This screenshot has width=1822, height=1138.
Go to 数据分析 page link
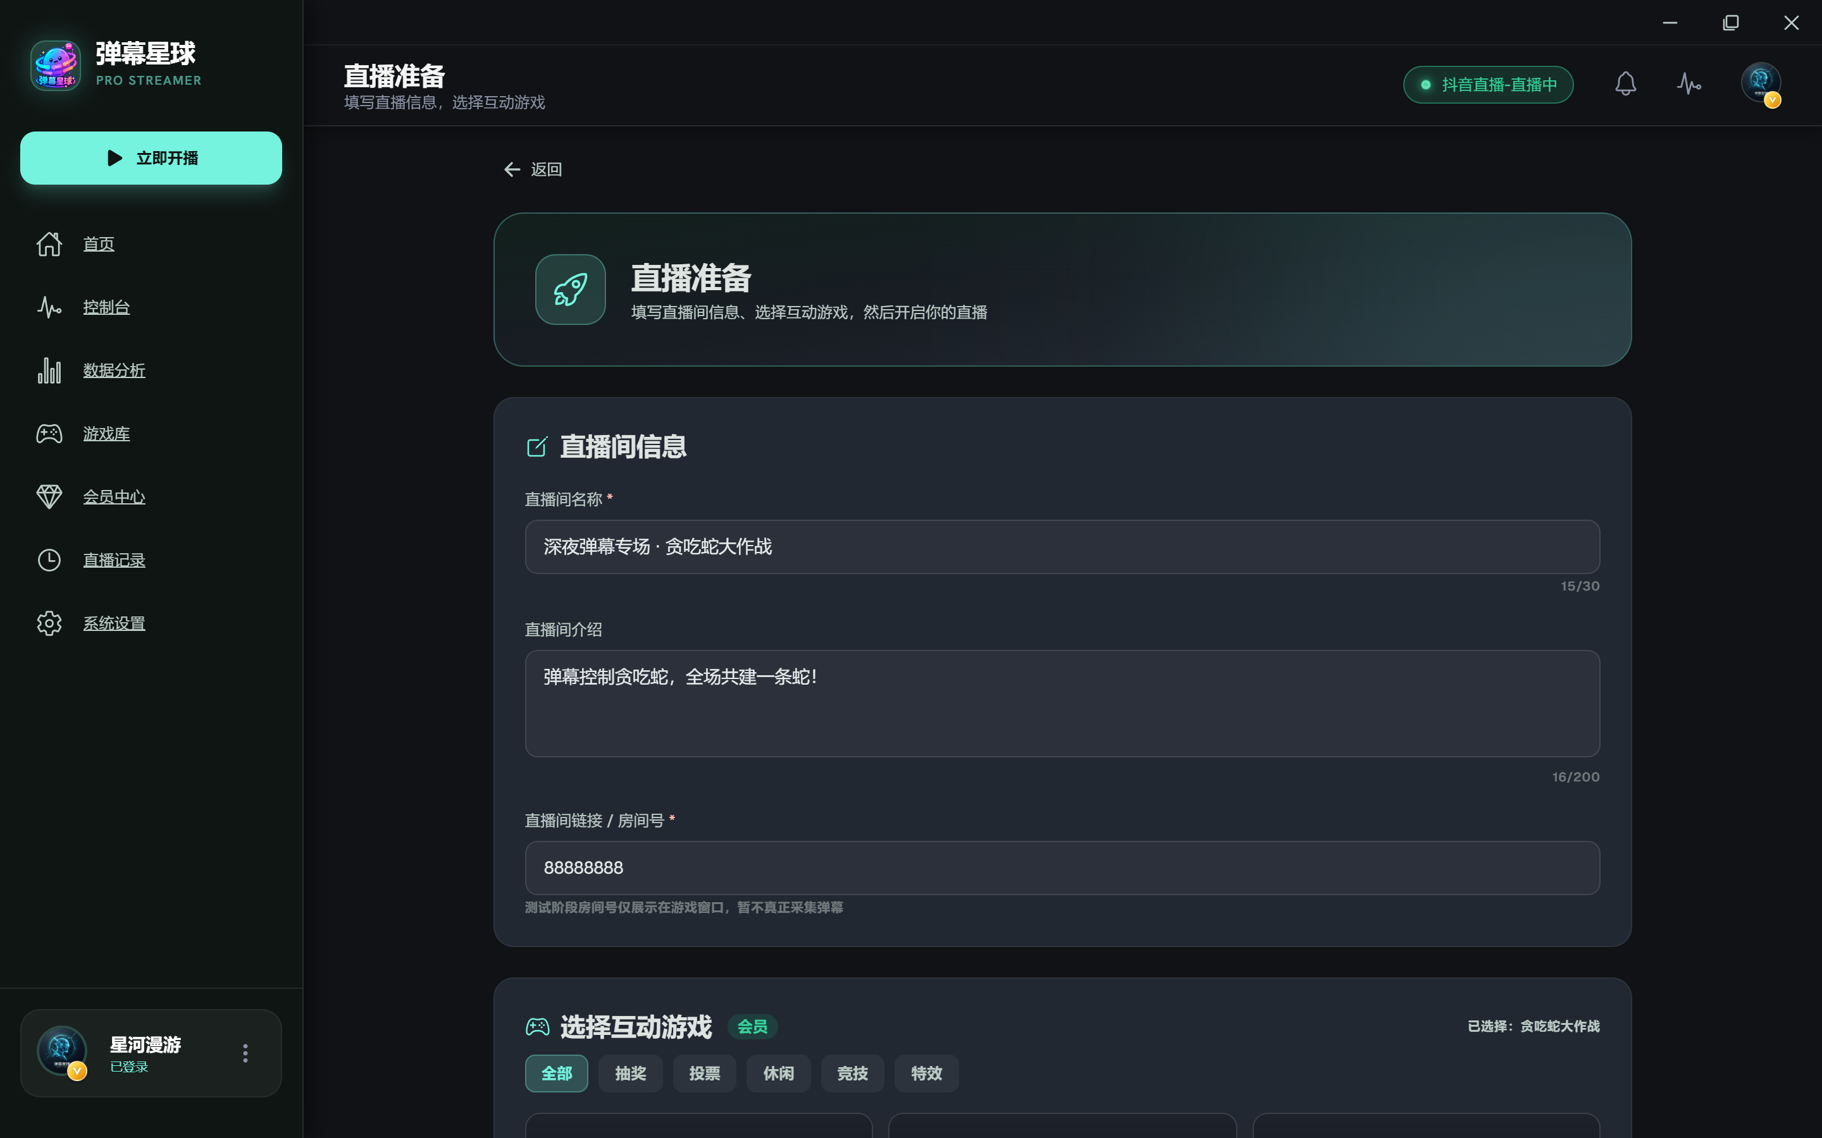tap(114, 370)
